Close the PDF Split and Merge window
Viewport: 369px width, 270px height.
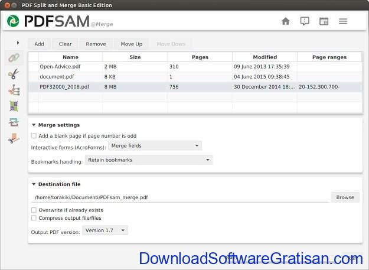coord(7,5)
